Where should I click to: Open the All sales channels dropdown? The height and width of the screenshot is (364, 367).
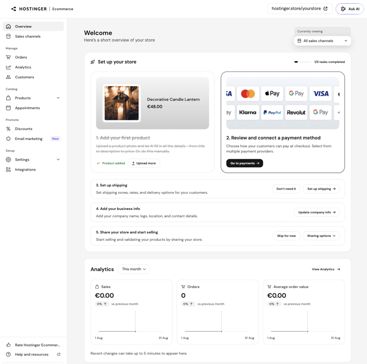click(x=322, y=41)
